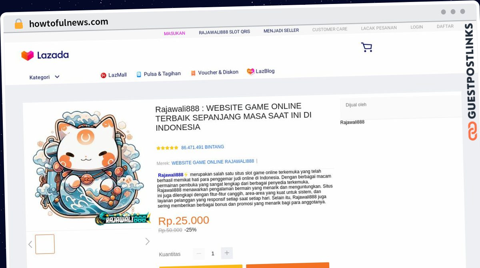
Task: Open the LACAK PESANAN link
Action: click(x=379, y=28)
